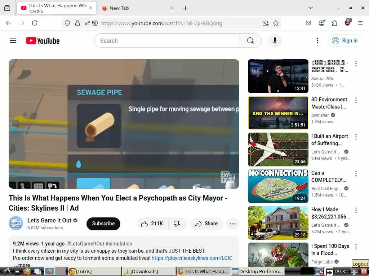Image resolution: width=369 pixels, height=276 pixels.
Task: Click the main video player
Action: coord(124,124)
